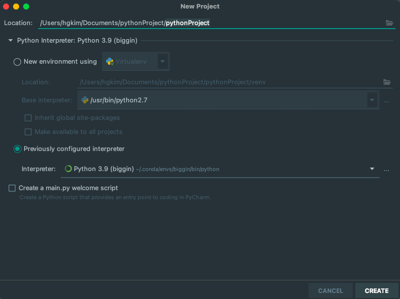Open ellipsis options next to Base interpreter
The height and width of the screenshot is (299, 400).
(386, 101)
